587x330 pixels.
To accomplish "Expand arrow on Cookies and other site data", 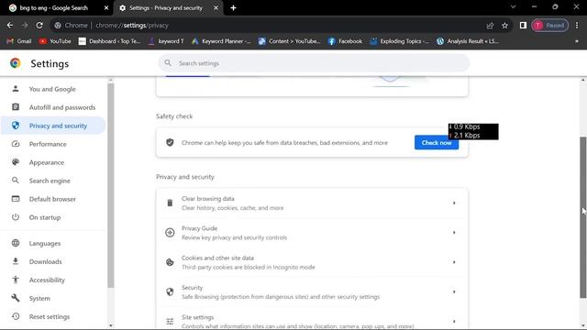I will pos(454,262).
